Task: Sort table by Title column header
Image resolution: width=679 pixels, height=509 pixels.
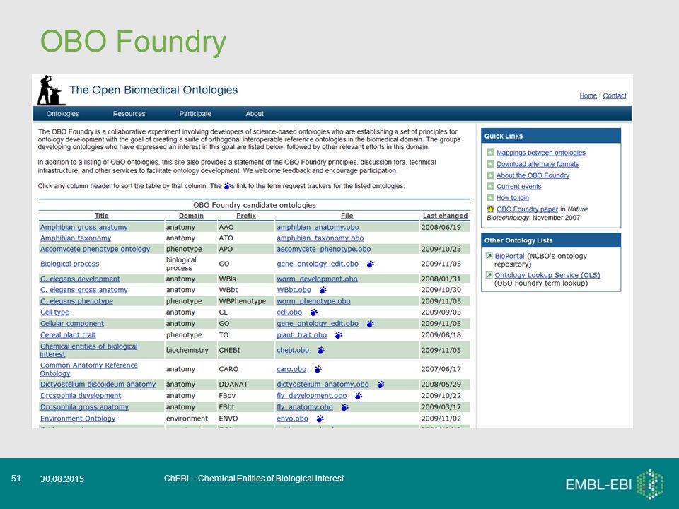Action: click(x=102, y=216)
